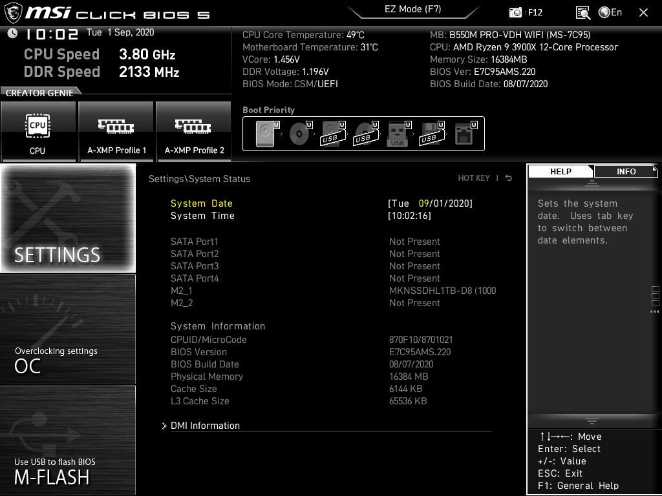Click the SATA Port2 row
Image resolution: width=662 pixels, height=496 pixels.
click(x=332, y=254)
